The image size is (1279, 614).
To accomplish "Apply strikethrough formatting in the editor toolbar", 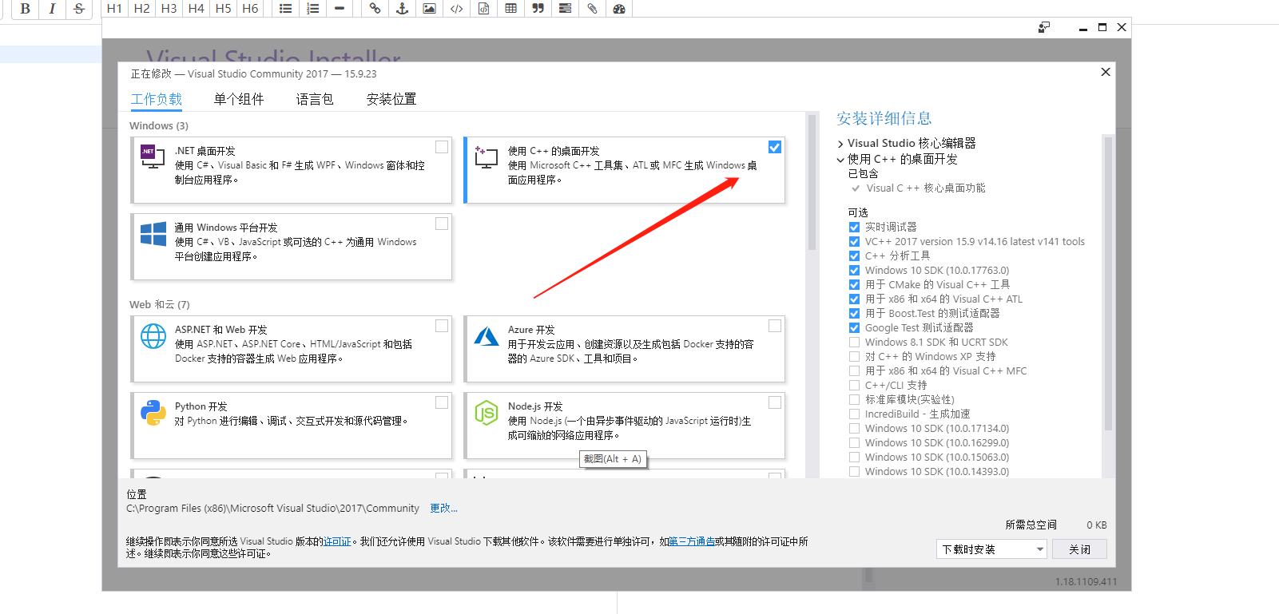I will [79, 9].
